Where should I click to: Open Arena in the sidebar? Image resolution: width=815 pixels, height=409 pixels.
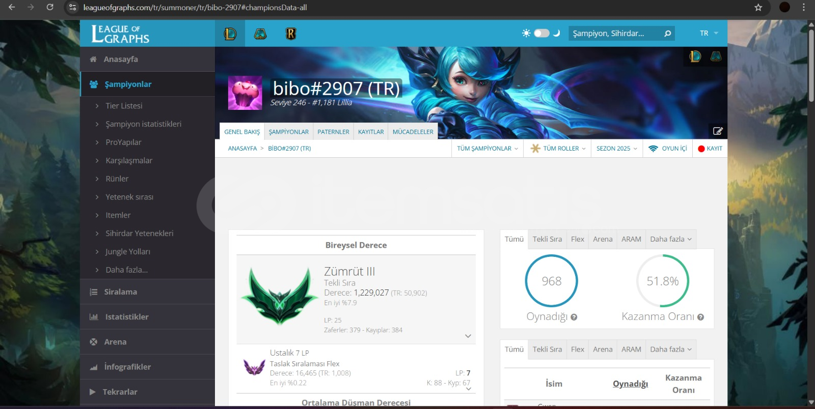coord(147,342)
